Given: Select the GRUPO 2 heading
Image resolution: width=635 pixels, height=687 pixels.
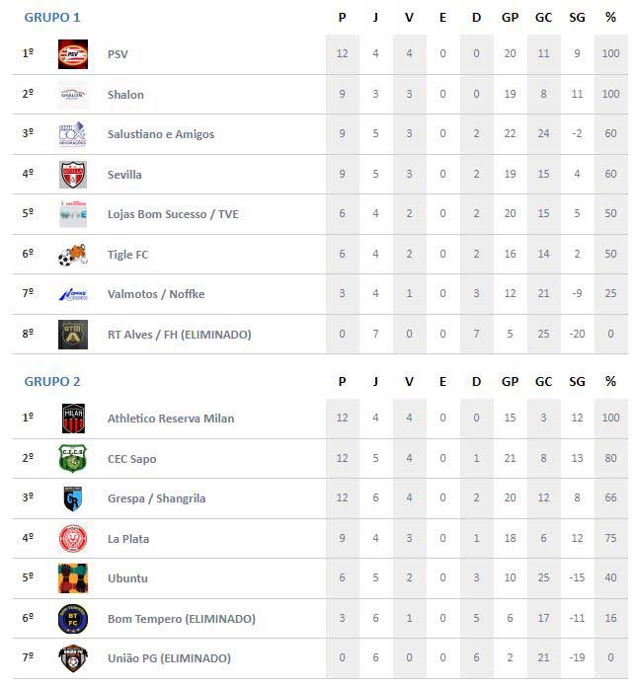Looking at the screenshot, I should point(52,382).
